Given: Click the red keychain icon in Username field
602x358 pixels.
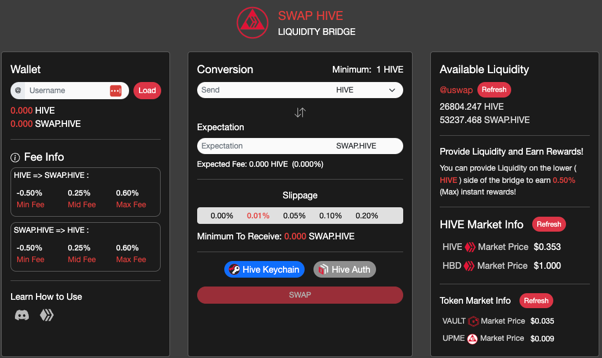Looking at the screenshot, I should click(x=116, y=91).
